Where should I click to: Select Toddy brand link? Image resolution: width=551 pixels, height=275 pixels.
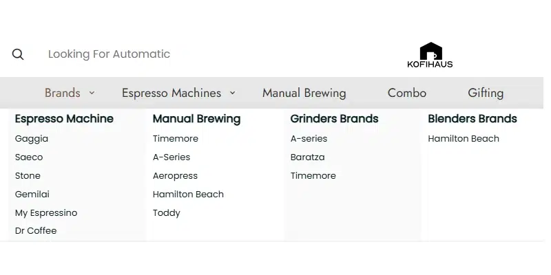(167, 213)
